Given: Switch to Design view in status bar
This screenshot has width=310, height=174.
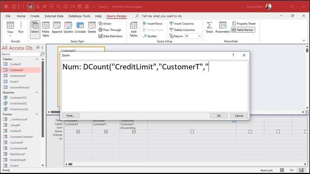Looking at the screenshot, I should 301,170.
